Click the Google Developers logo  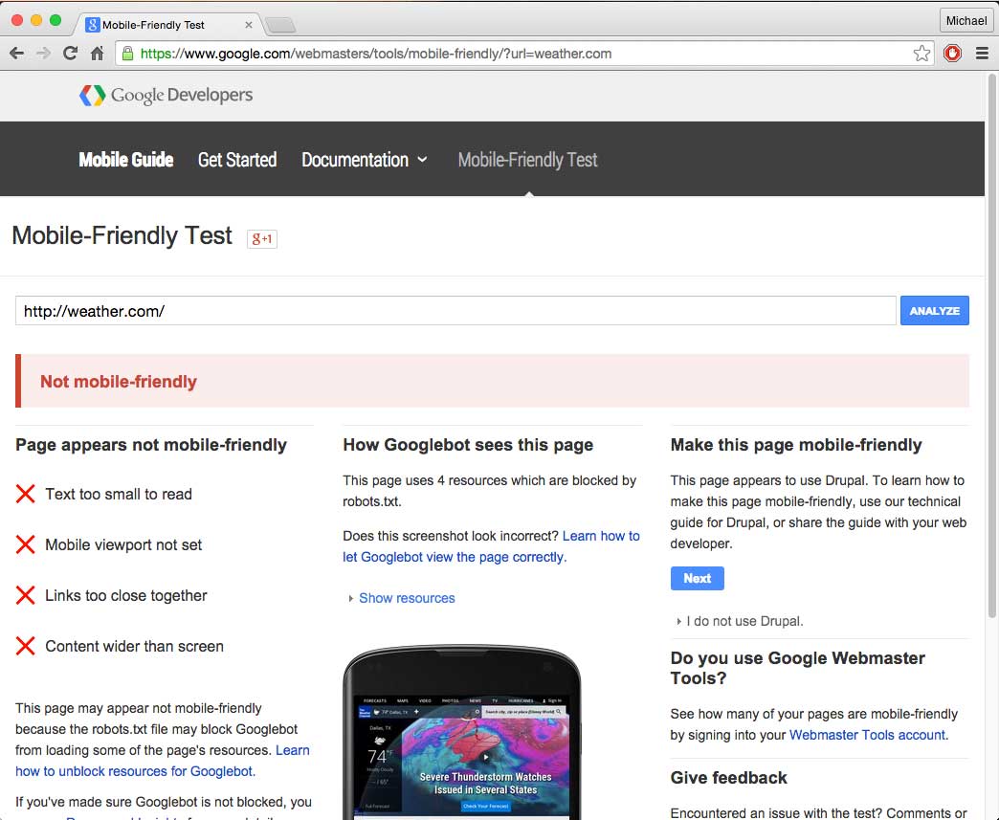click(166, 96)
